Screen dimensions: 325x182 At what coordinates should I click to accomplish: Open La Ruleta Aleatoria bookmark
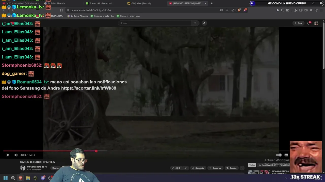click(78, 16)
